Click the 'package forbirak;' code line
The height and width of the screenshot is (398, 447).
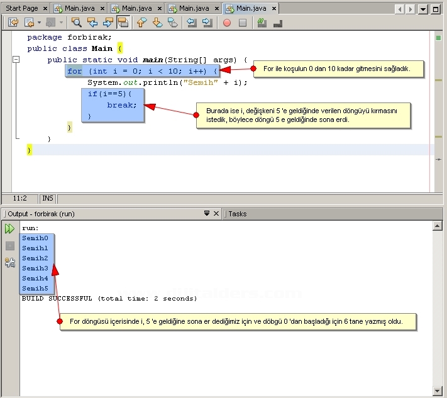click(x=69, y=37)
